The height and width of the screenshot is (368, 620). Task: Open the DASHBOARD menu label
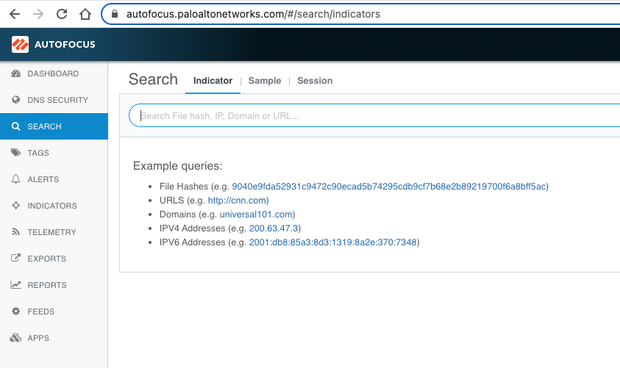[x=53, y=74]
